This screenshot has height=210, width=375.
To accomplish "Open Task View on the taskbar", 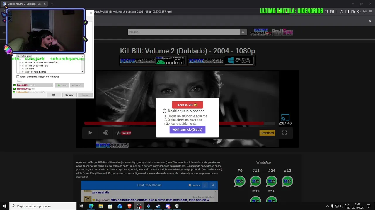I will 81,206.
